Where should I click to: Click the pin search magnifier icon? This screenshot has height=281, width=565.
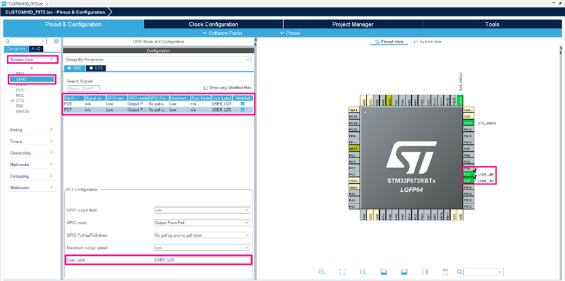459,271
